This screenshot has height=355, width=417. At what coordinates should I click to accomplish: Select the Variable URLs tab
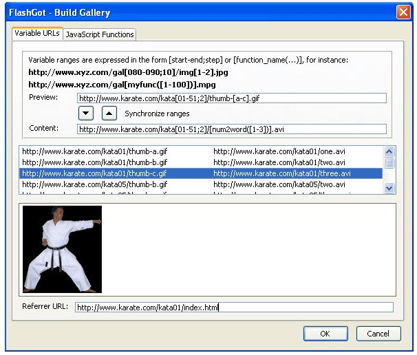(37, 34)
